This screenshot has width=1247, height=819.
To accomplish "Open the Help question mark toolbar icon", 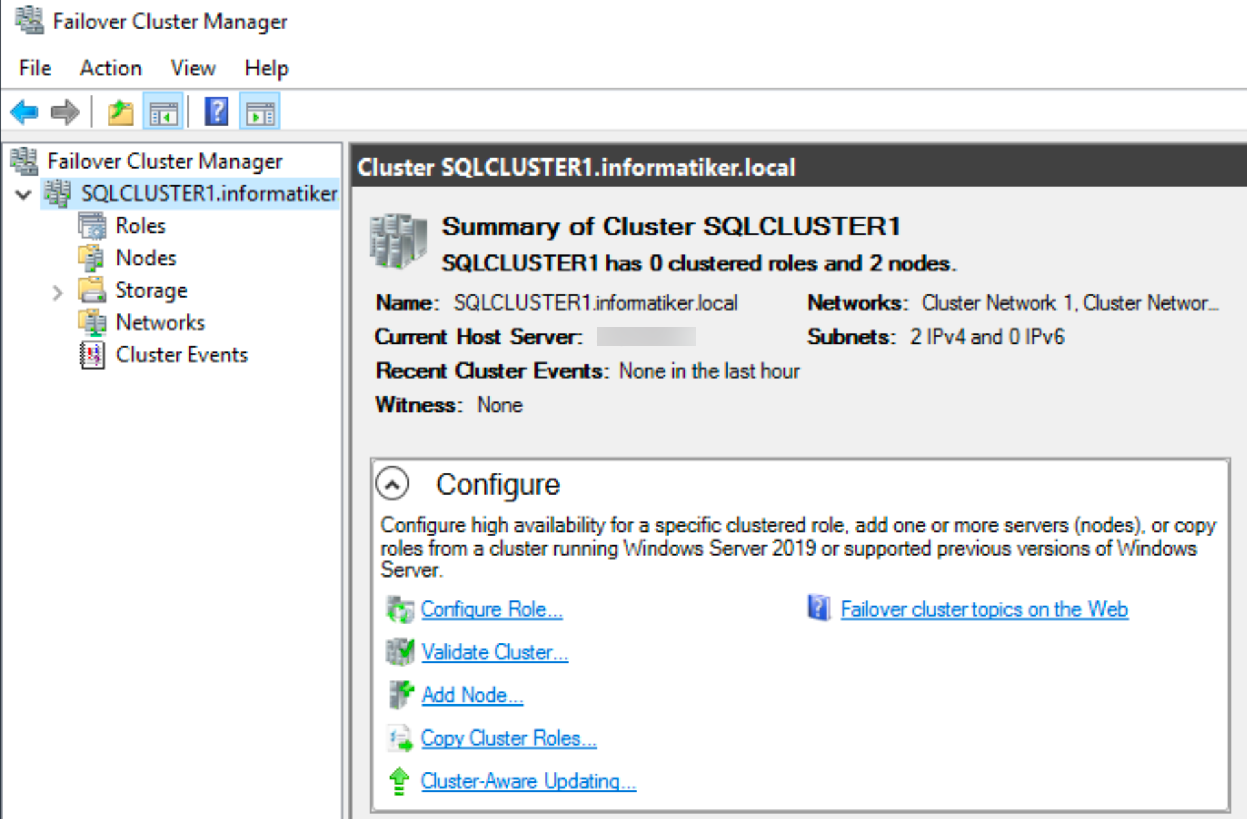I will [x=217, y=111].
